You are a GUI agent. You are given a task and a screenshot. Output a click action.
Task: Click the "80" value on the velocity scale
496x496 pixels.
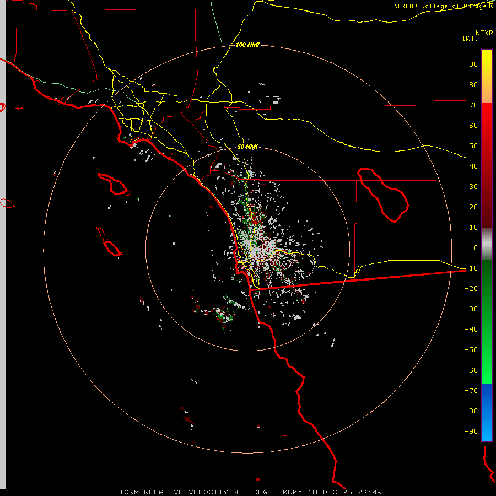tap(473, 84)
